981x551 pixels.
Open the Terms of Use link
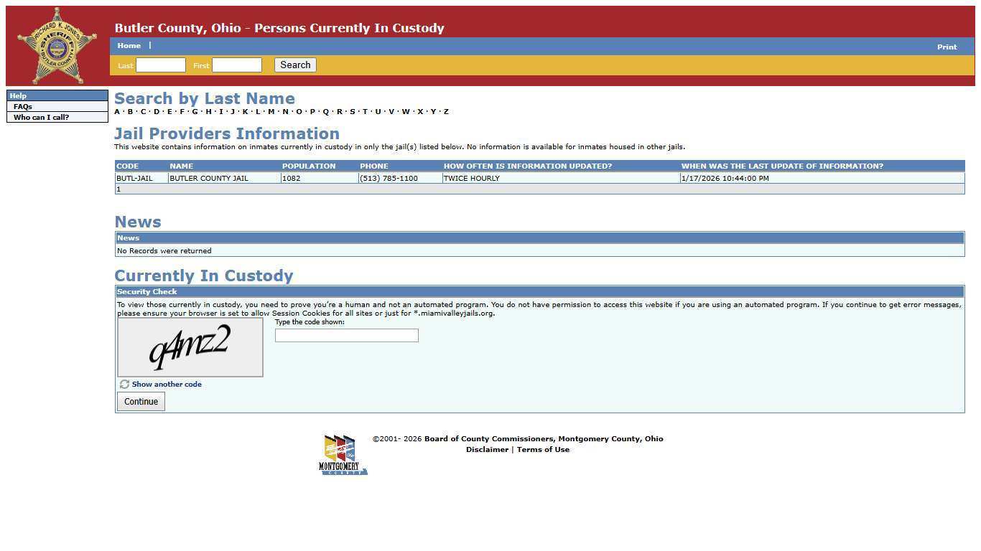[x=543, y=450]
